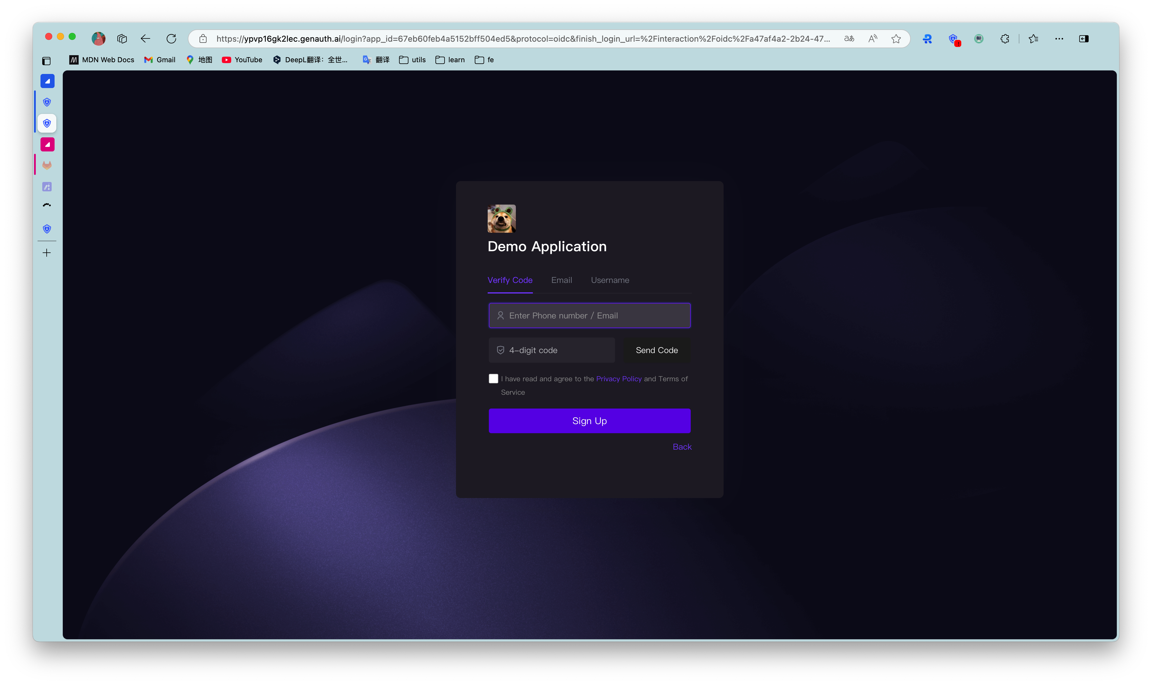Start Read aloud from the address bar
This screenshot has height=685, width=1152.
click(872, 39)
